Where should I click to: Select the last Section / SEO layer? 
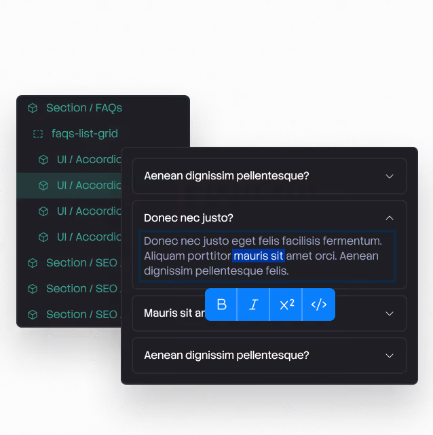click(x=69, y=314)
